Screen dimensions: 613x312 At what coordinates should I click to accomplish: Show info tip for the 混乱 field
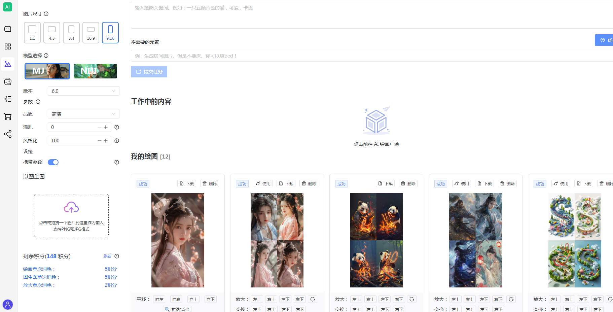pos(117,127)
